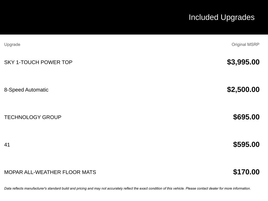Select the SKY 1-TOUCH POWER TOP upgrade
The height and width of the screenshot is (201, 268).
pyautogui.click(x=38, y=62)
